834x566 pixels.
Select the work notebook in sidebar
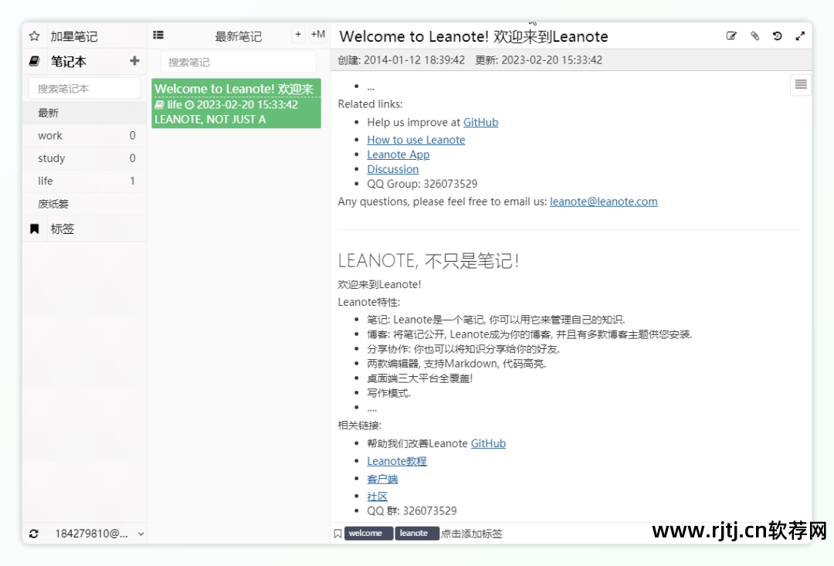(x=49, y=135)
